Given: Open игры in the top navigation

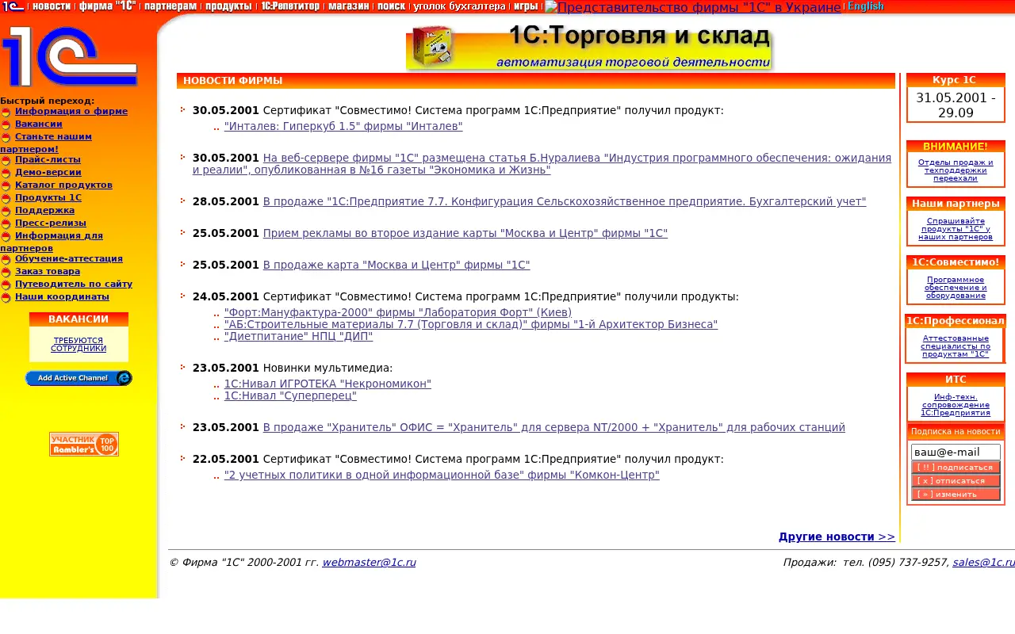Looking at the screenshot, I should click(x=526, y=6).
